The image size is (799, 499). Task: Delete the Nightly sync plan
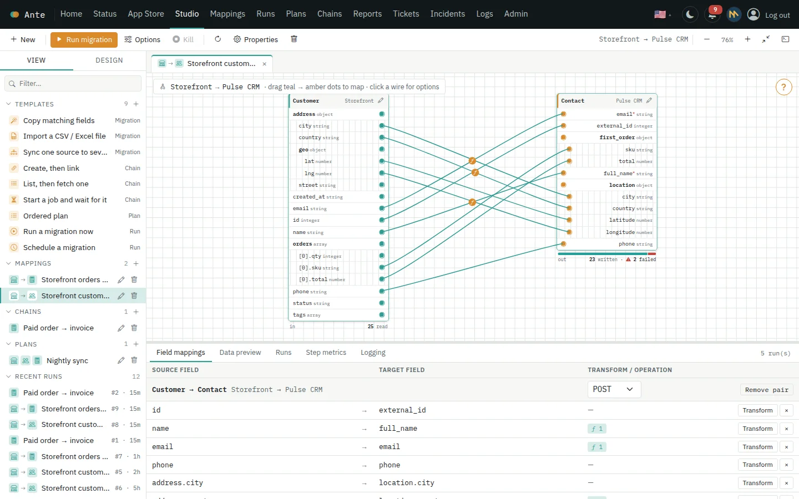tap(134, 360)
